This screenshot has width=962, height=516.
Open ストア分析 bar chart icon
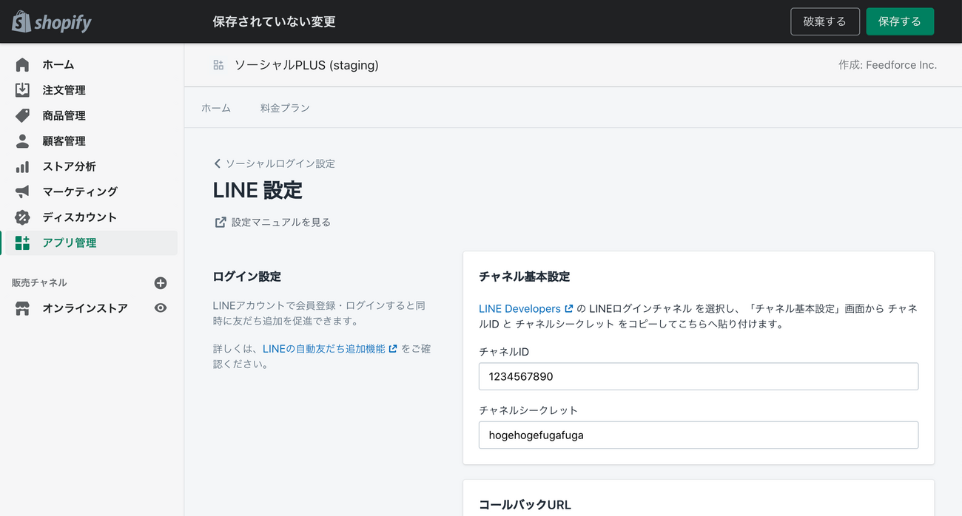[22, 166]
